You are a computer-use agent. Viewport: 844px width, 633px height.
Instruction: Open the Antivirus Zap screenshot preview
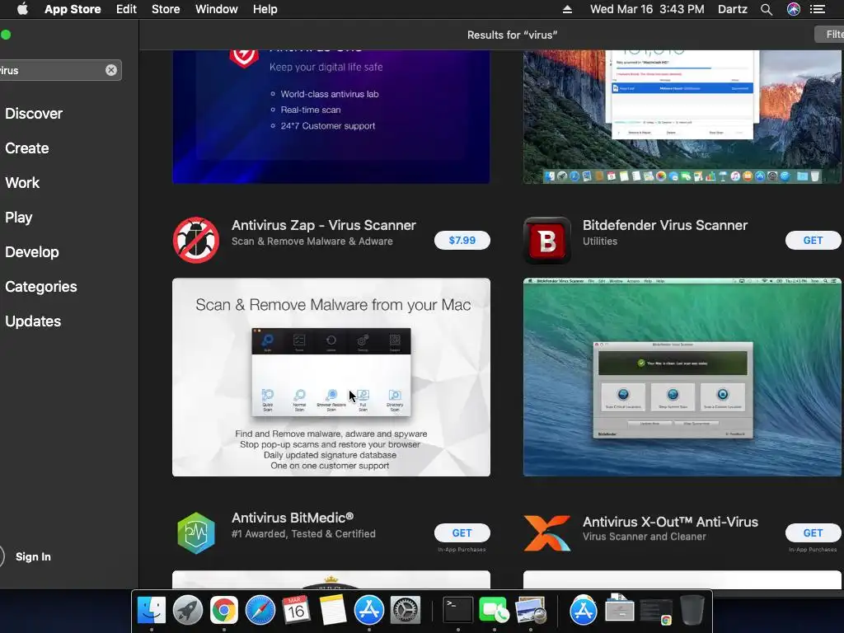pyautogui.click(x=331, y=377)
